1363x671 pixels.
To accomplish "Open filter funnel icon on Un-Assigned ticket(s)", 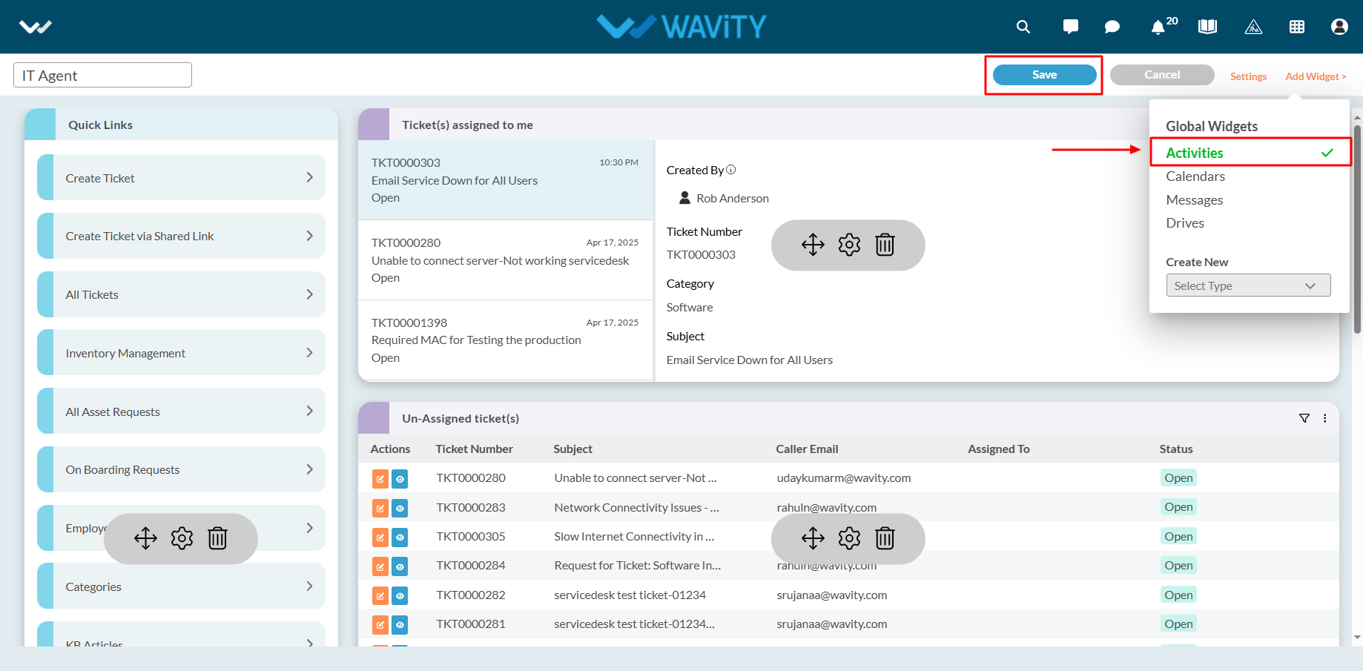I will coord(1304,418).
